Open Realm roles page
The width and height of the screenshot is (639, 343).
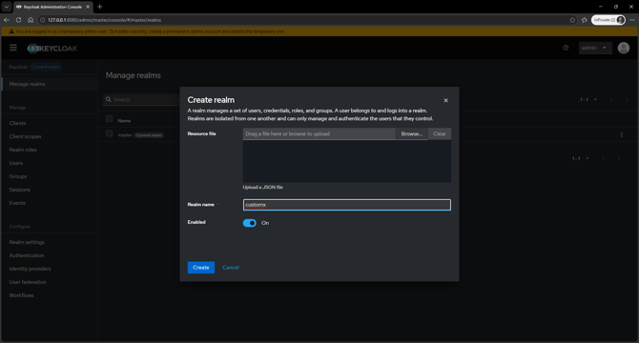23,150
